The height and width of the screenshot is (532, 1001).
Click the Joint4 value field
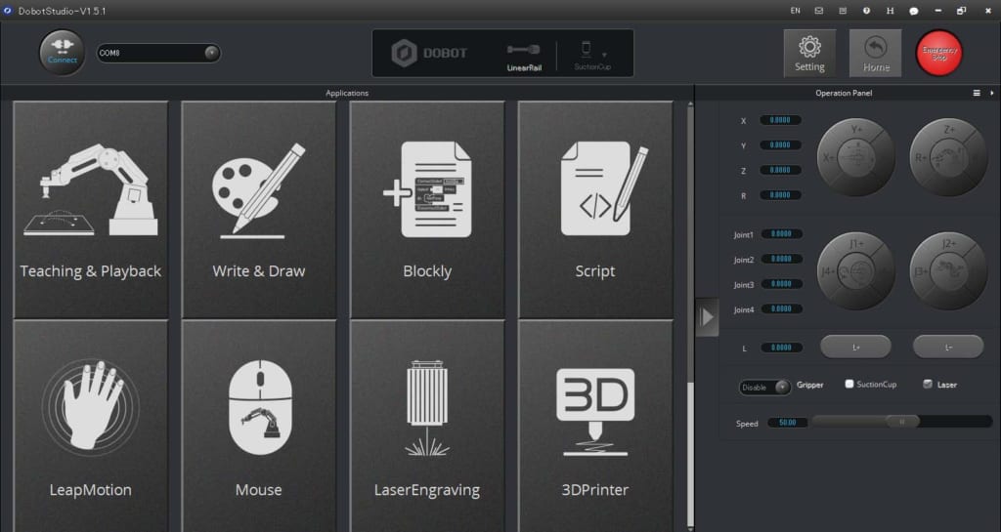tap(781, 308)
